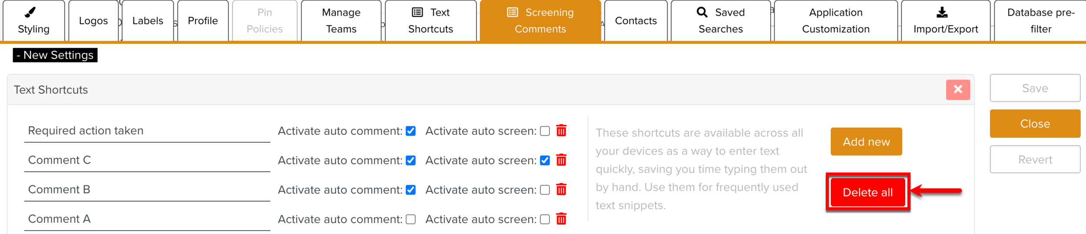Open Saved Searches tab with magnifier icon
This screenshot has height=234, width=1086.
point(721,21)
